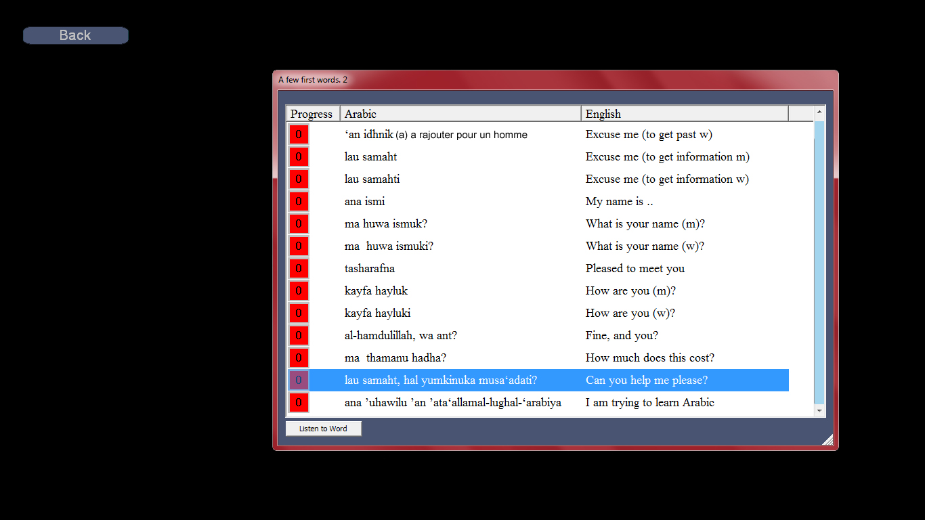This screenshot has height=520, width=925.
Task: Select the phrase 'kayfa hayluk'
Action: [x=376, y=291]
